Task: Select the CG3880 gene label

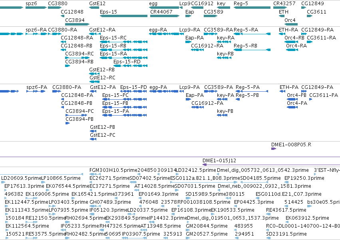Action: (x=58, y=4)
